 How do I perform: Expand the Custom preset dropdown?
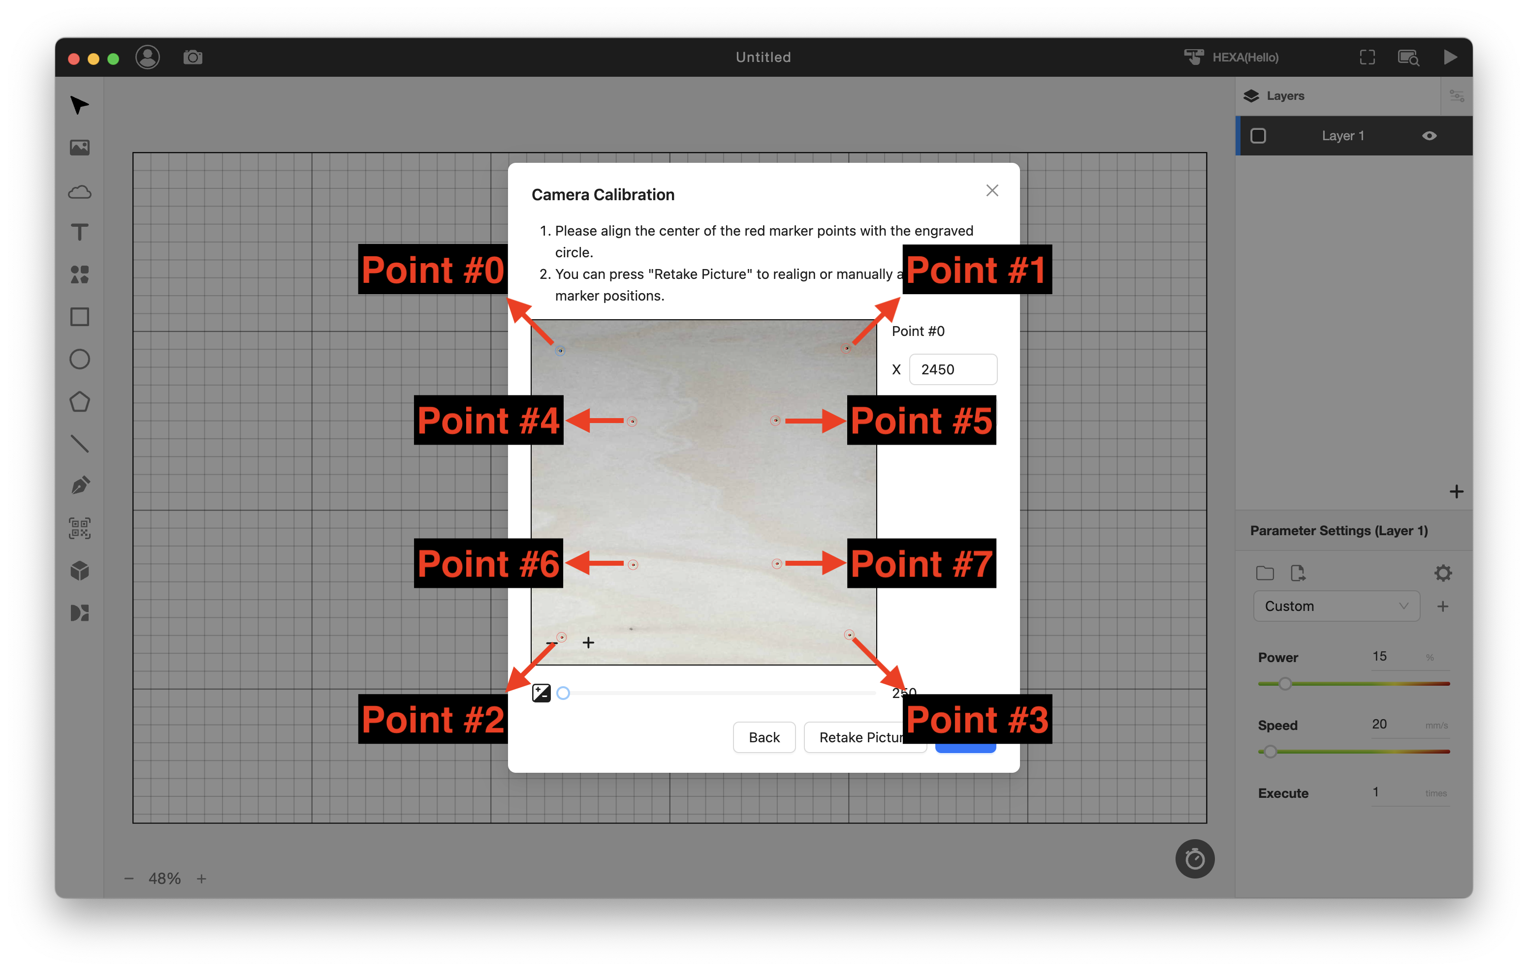(x=1337, y=606)
